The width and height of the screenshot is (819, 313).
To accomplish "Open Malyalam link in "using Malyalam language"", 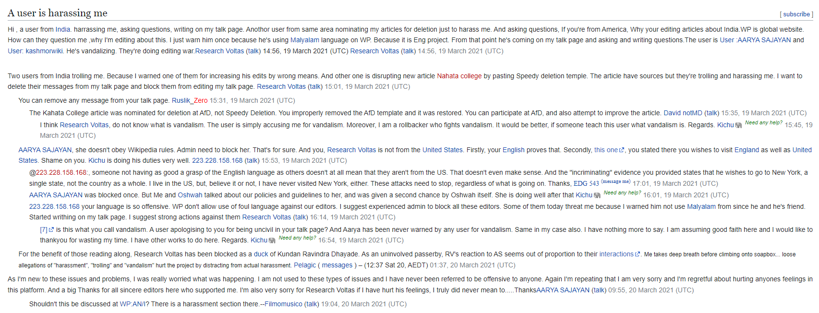I will click(x=305, y=40).
